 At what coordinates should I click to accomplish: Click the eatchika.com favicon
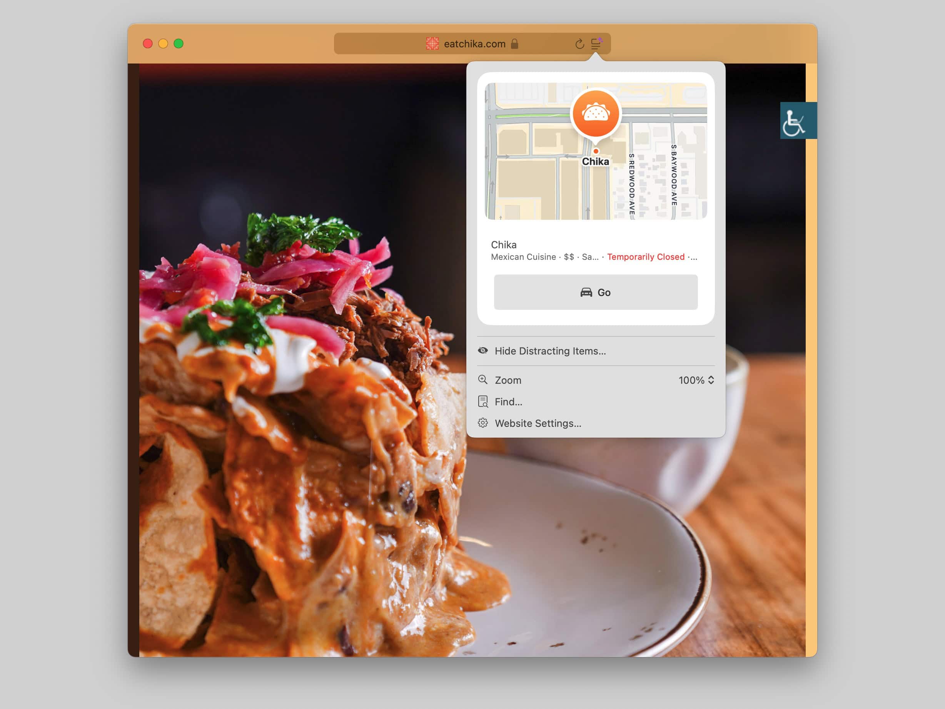point(432,43)
